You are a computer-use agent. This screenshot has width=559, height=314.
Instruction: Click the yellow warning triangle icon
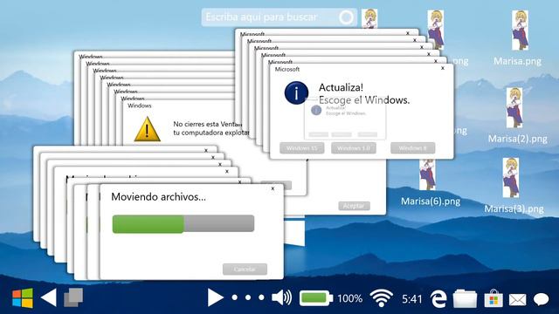pyautogui.click(x=148, y=130)
